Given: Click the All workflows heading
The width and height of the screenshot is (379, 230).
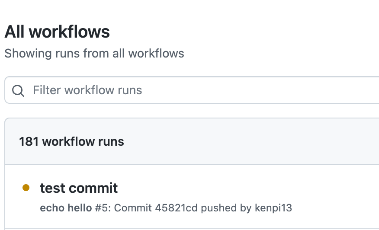Looking at the screenshot, I should point(57,32).
